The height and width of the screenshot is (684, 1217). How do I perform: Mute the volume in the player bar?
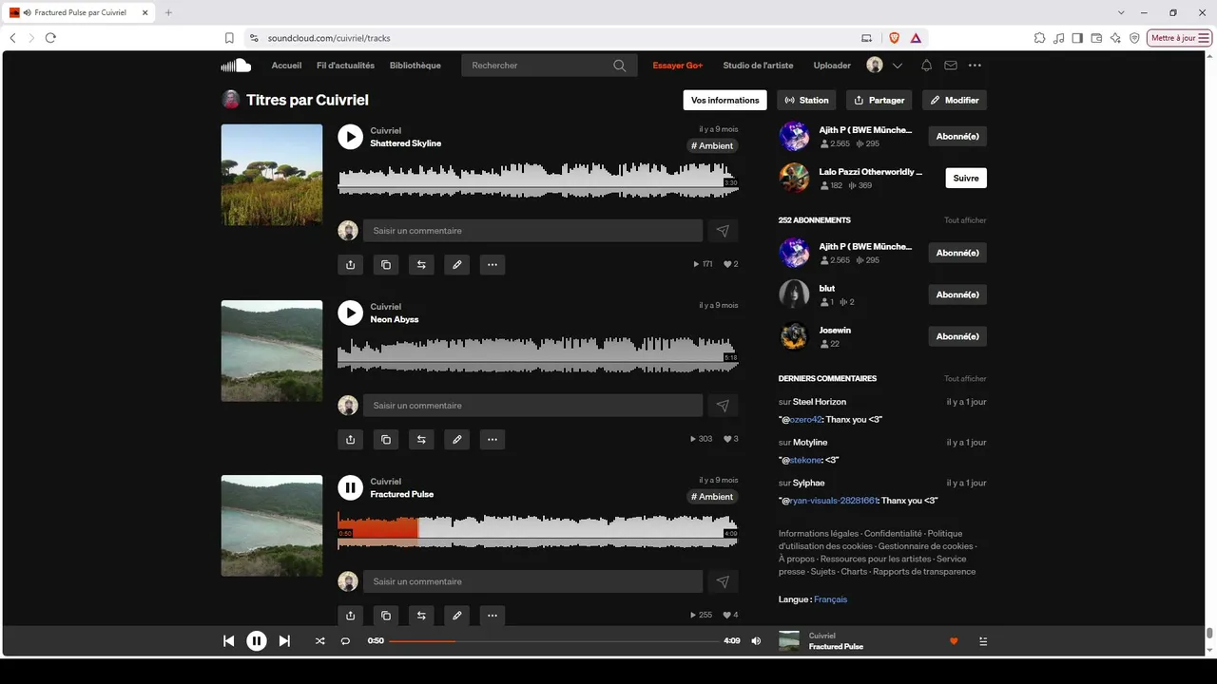(x=756, y=641)
